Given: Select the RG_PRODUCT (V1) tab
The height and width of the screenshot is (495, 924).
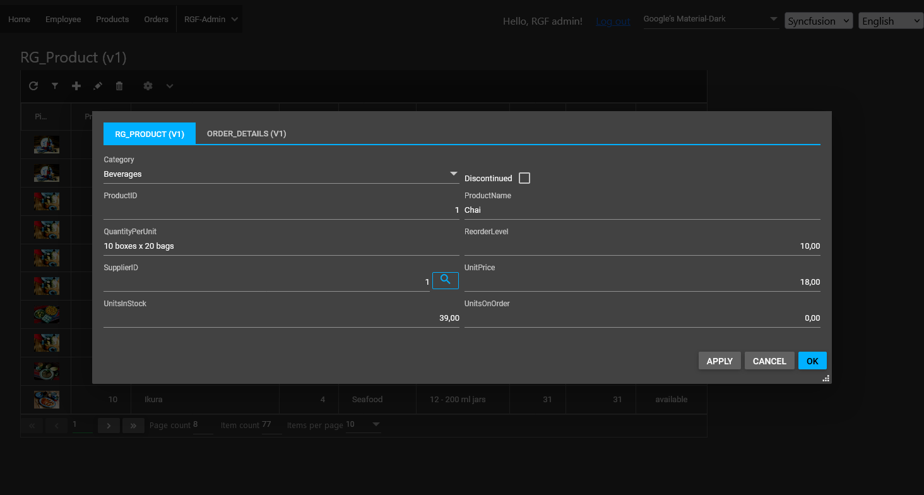Looking at the screenshot, I should 150,134.
